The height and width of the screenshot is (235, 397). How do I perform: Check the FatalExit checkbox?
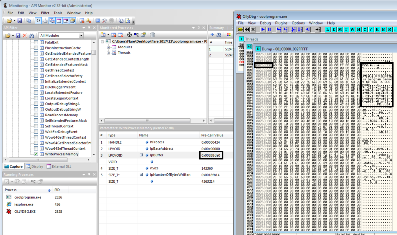tap(36, 42)
